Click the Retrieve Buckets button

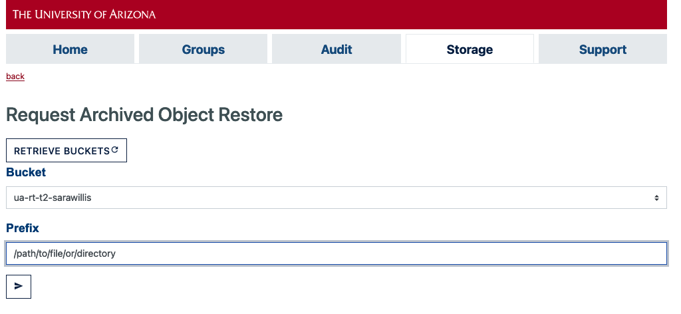[x=67, y=150]
